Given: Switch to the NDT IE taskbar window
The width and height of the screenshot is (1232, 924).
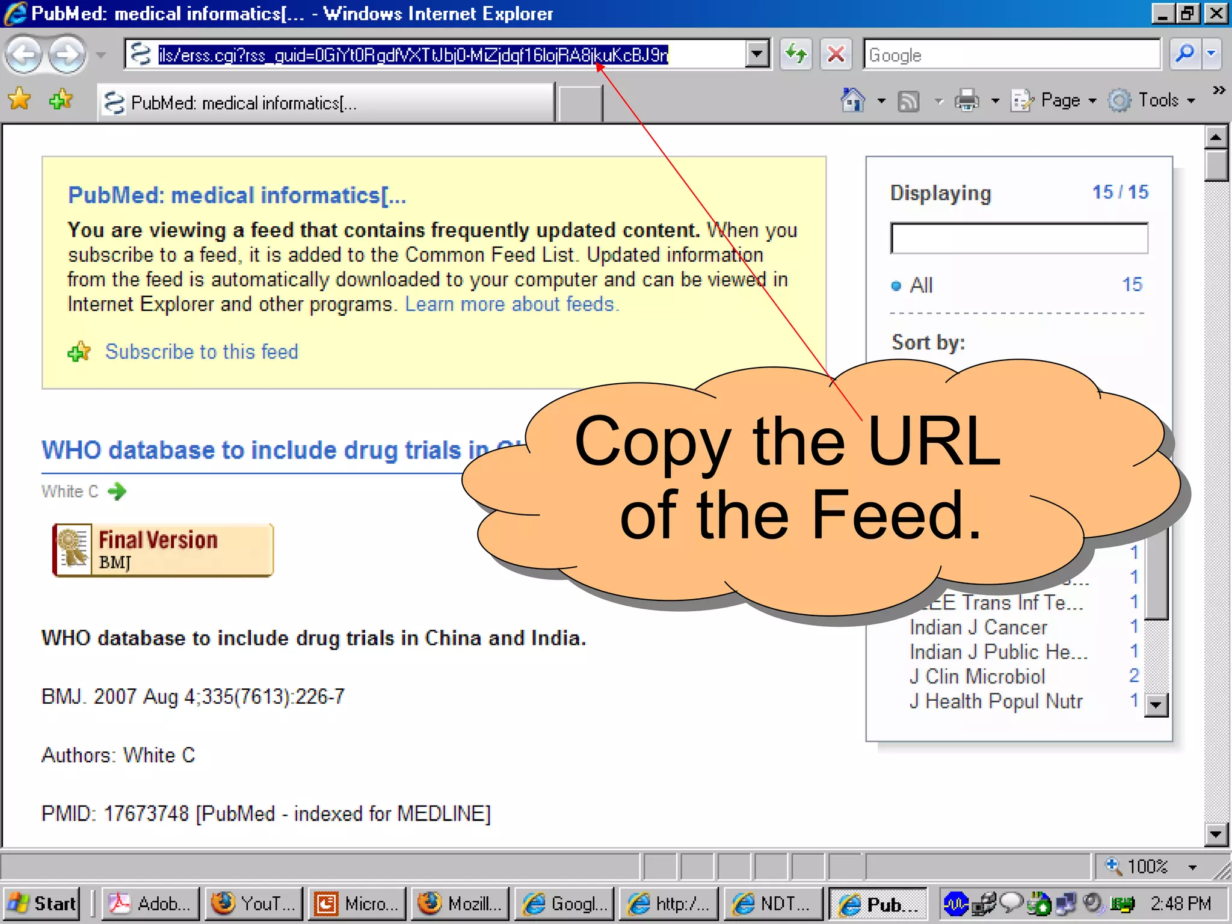Looking at the screenshot, I should [773, 904].
